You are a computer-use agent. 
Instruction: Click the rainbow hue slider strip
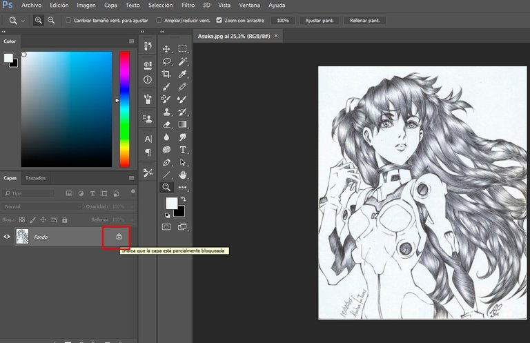124,109
